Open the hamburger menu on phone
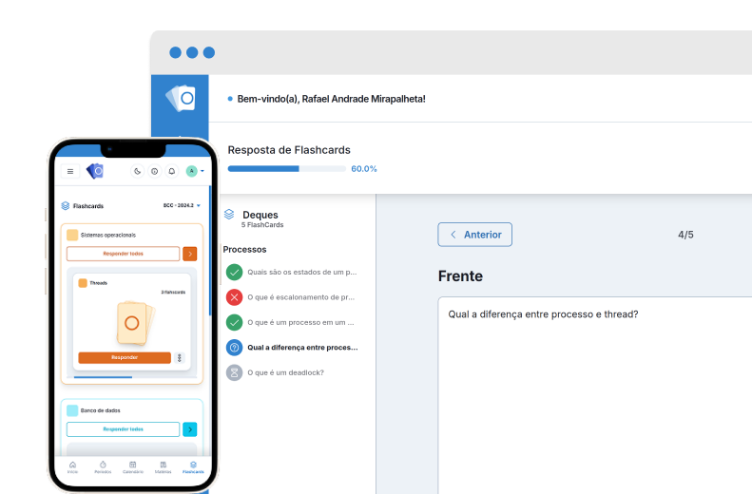The width and height of the screenshot is (752, 494). 70,171
